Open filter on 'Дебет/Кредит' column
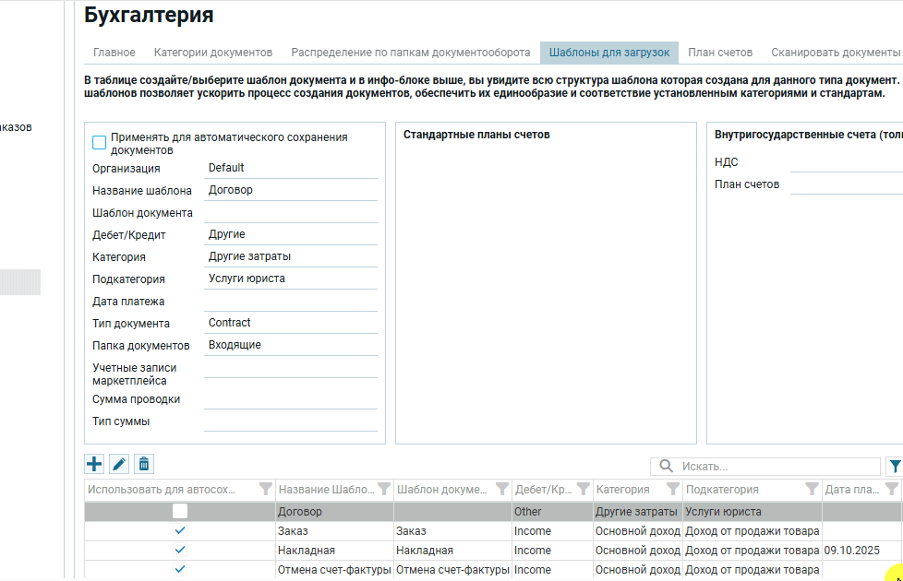 [583, 490]
